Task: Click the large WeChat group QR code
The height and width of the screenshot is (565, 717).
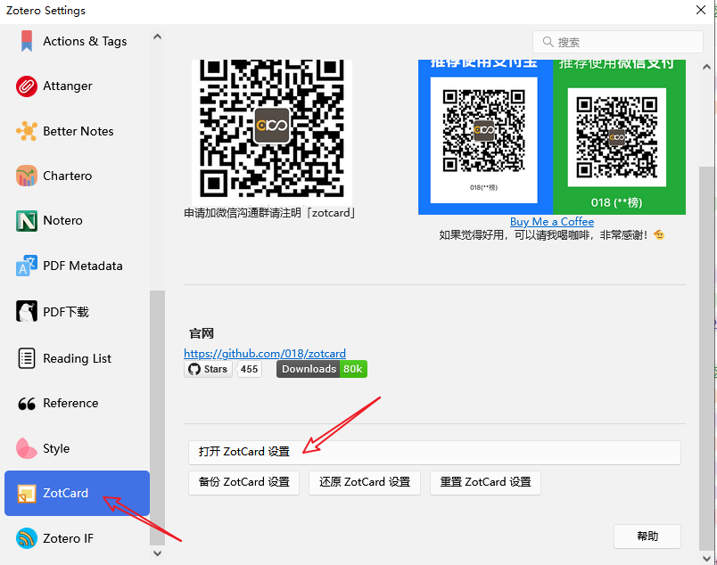Action: pyautogui.click(x=272, y=131)
